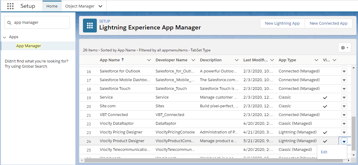Click the visible checkmark in Service row
358x165 pixels.
click(325, 98)
